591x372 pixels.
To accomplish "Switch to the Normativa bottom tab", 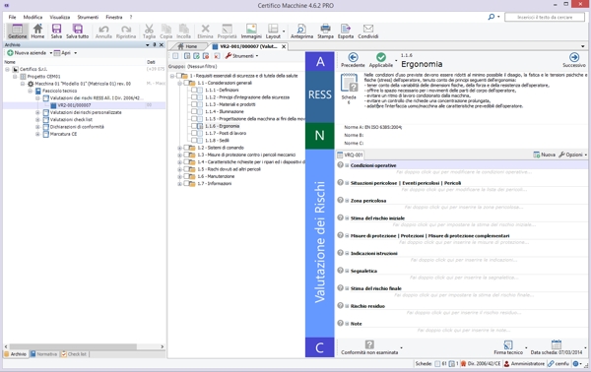I will click(44, 354).
